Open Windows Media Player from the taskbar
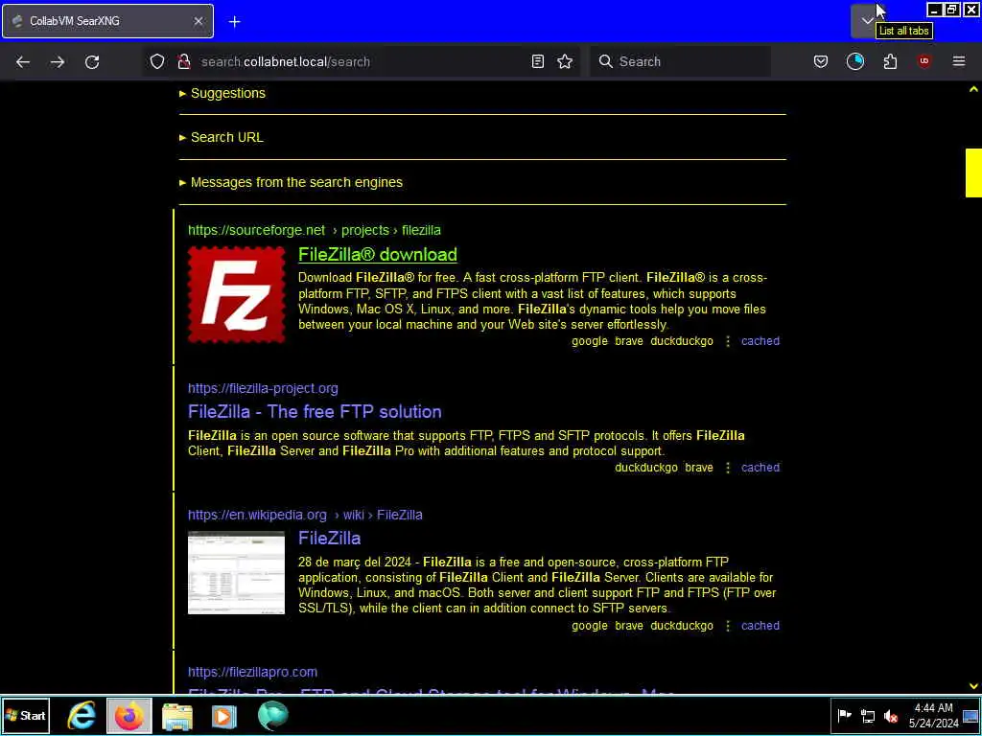Screen dimensions: 982x736 click(x=223, y=716)
